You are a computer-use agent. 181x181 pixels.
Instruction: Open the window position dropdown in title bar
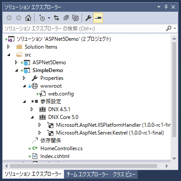click(159, 7)
